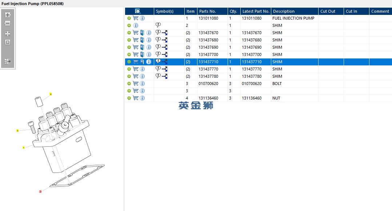The width and height of the screenshot is (392, 211).
Task: Open book icon for part 131437670
Action: coord(142,33)
